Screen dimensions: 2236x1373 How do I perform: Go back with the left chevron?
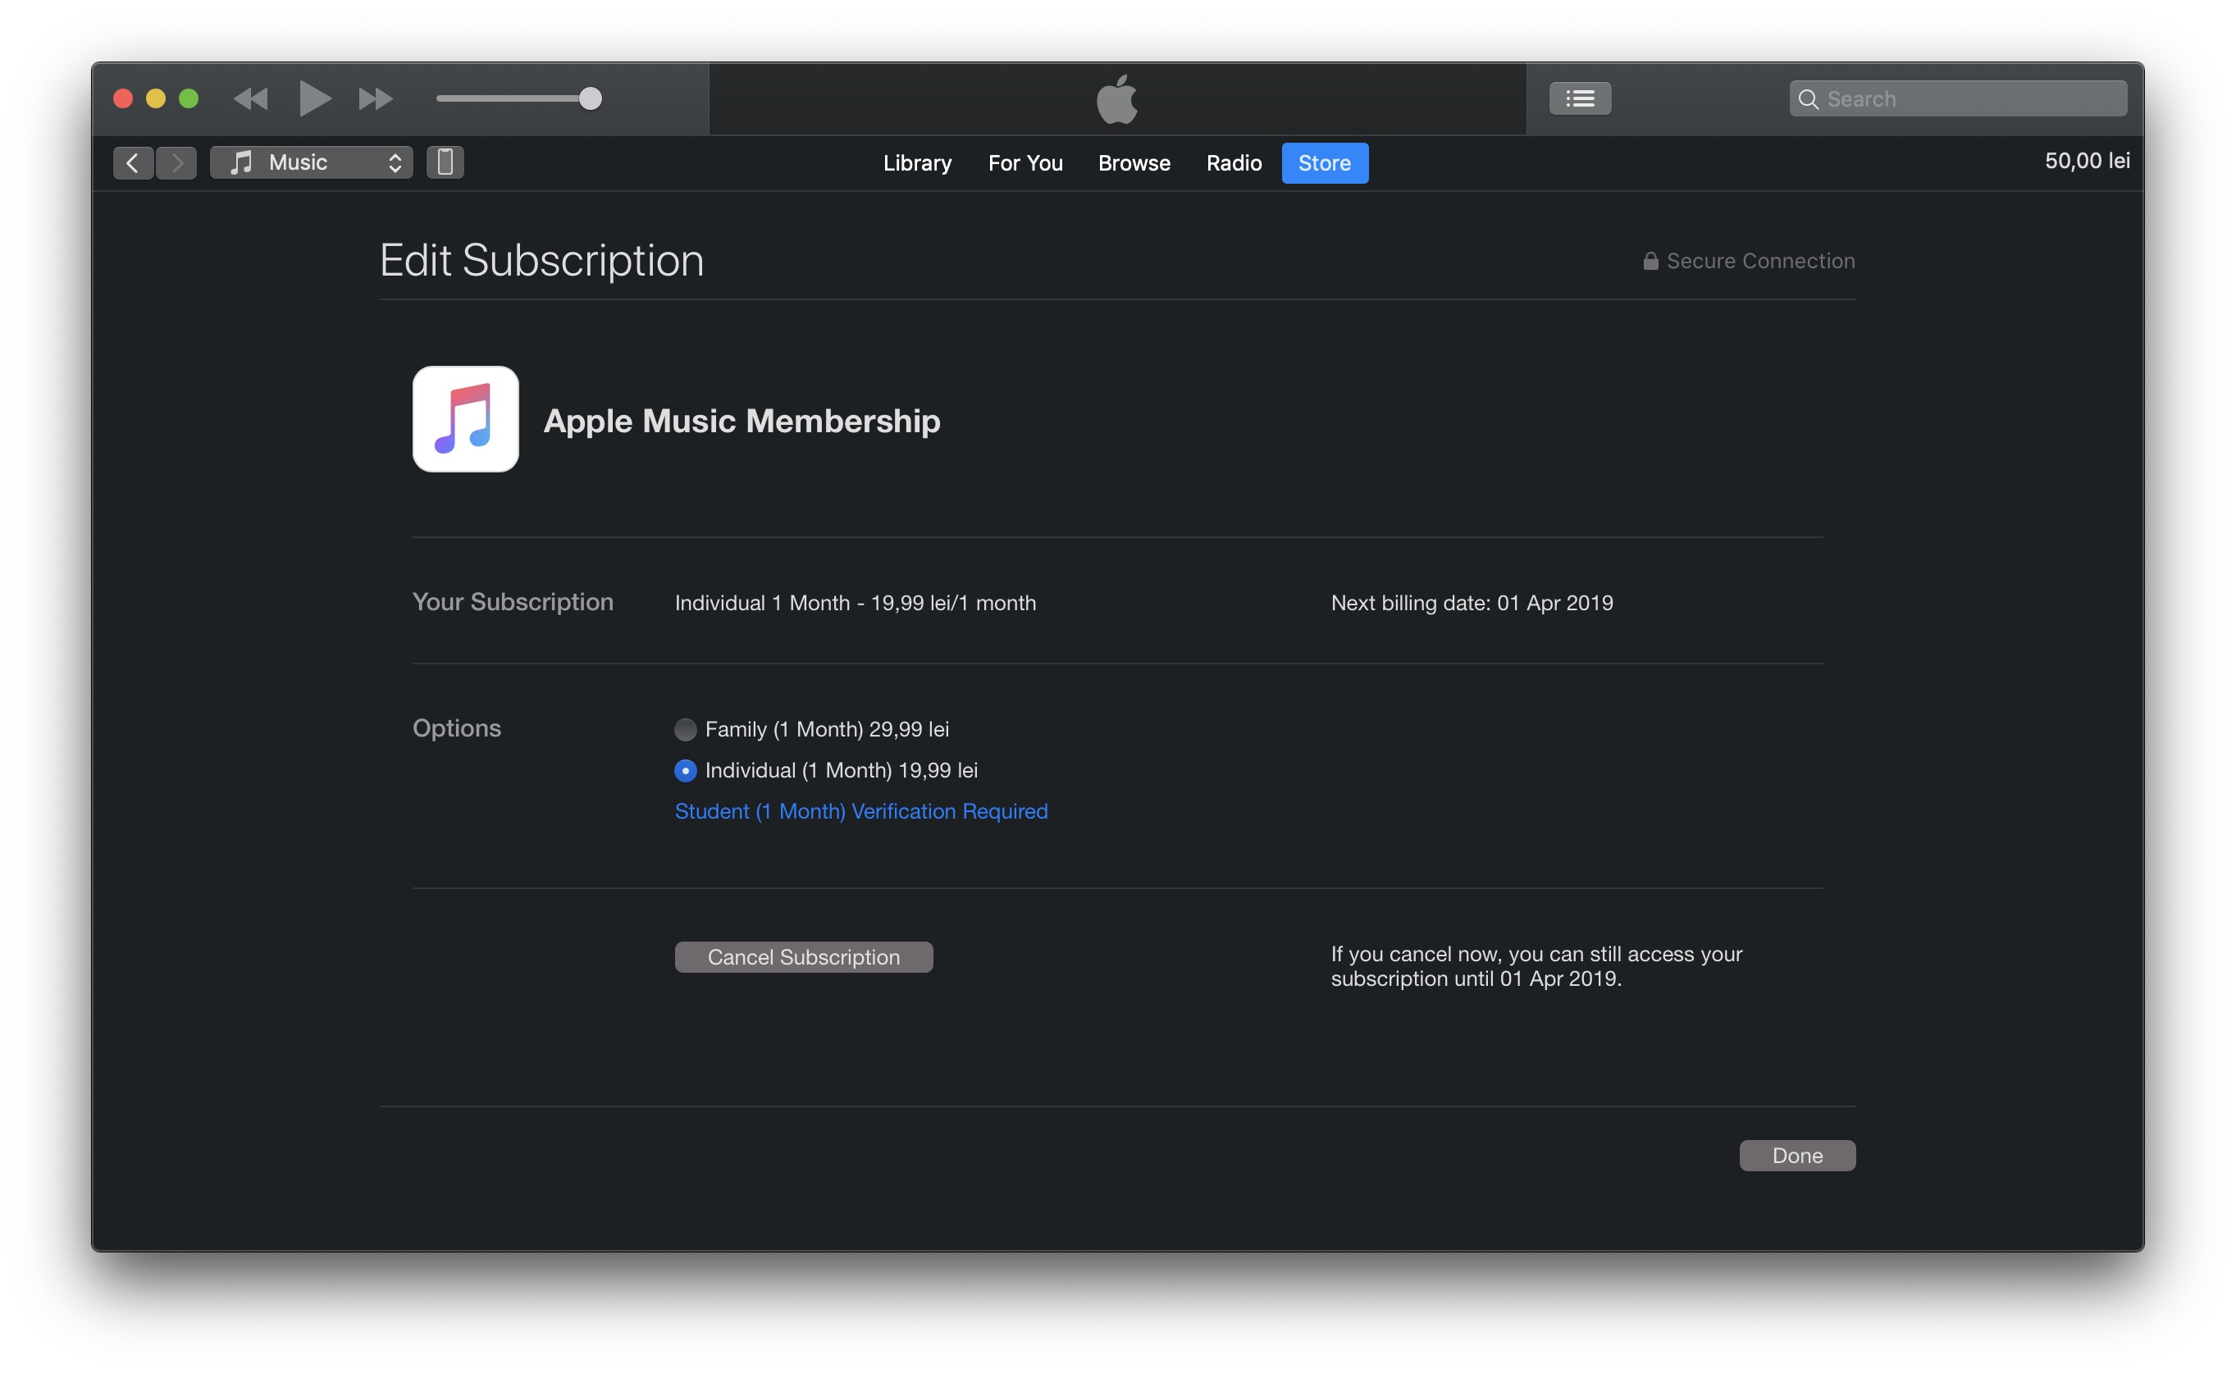pyautogui.click(x=133, y=162)
